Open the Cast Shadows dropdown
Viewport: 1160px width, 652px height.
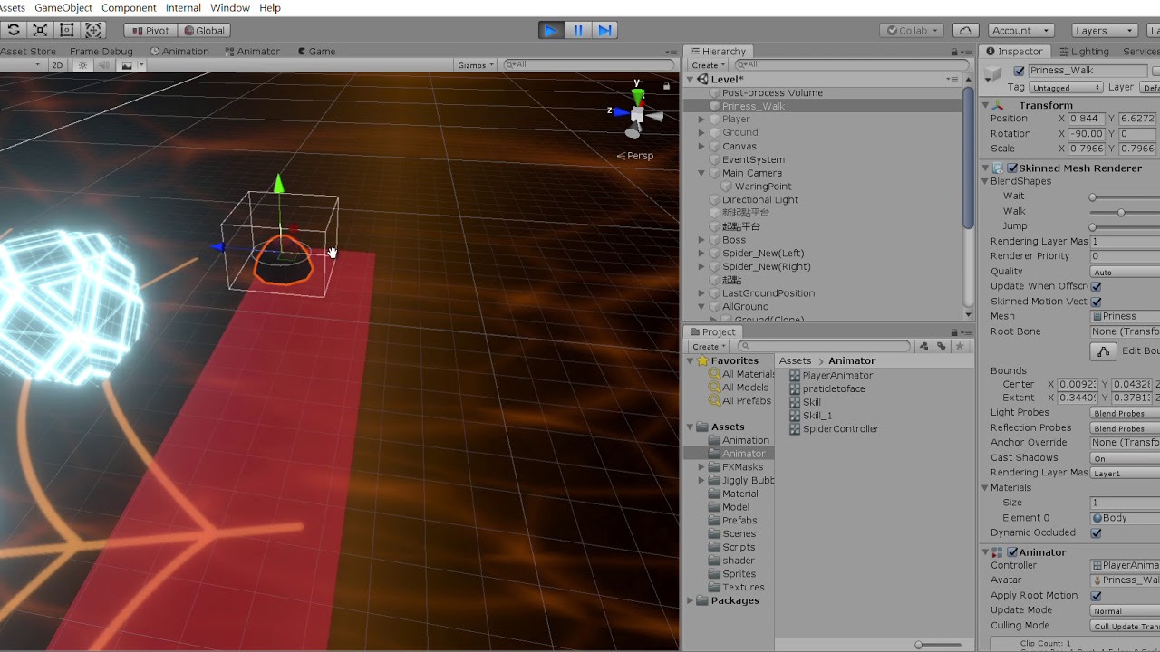click(x=1125, y=459)
